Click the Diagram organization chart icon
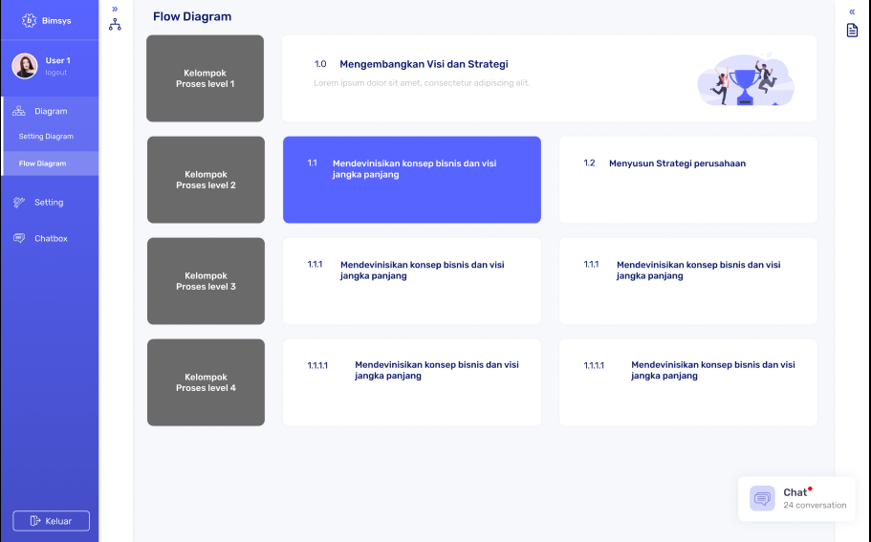Image resolution: width=871 pixels, height=542 pixels. [19, 111]
